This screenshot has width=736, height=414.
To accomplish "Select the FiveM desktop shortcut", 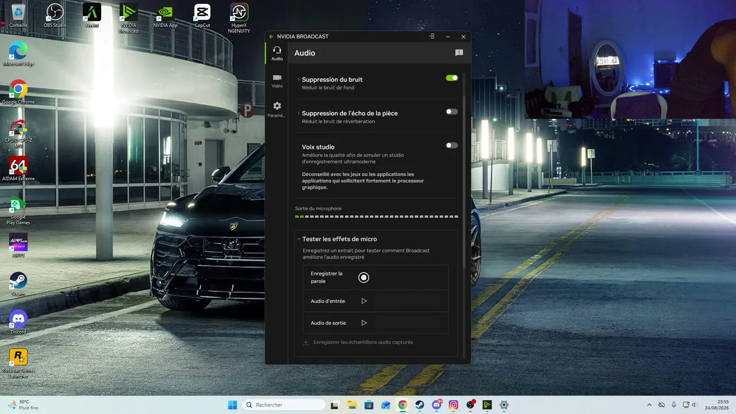I will pyautogui.click(x=92, y=16).
